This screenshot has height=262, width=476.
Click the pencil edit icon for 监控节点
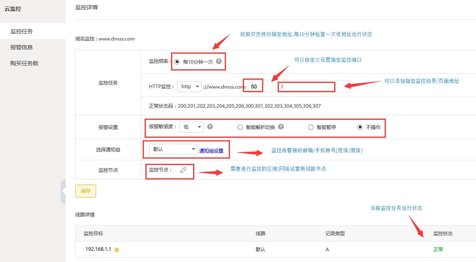(x=183, y=170)
